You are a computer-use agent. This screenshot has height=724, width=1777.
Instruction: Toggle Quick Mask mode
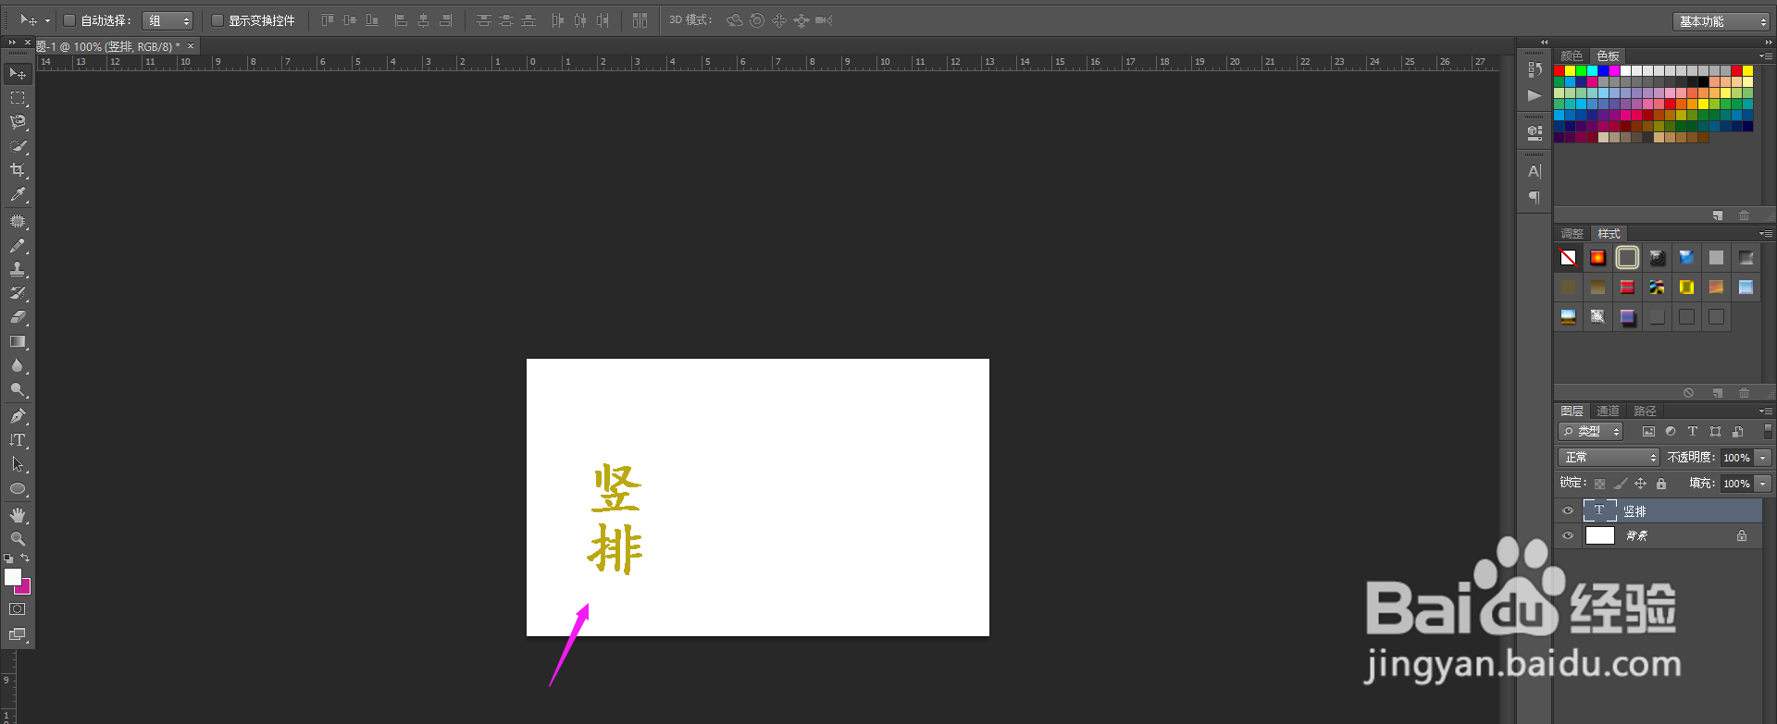[x=18, y=609]
